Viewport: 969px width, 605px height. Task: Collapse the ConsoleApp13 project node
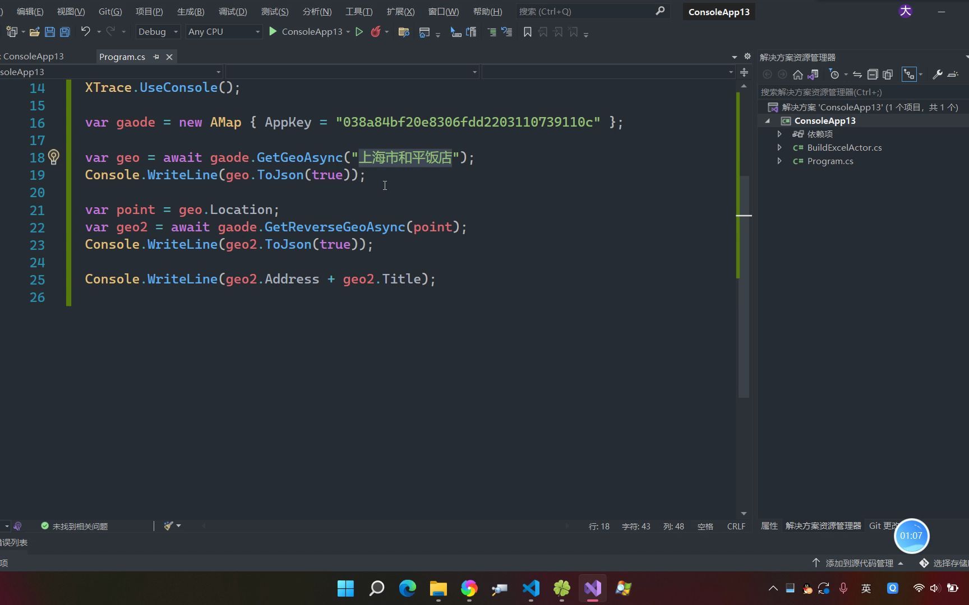pyautogui.click(x=768, y=120)
